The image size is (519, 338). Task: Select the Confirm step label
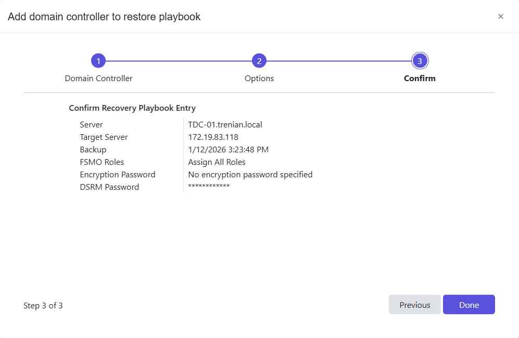(x=420, y=78)
